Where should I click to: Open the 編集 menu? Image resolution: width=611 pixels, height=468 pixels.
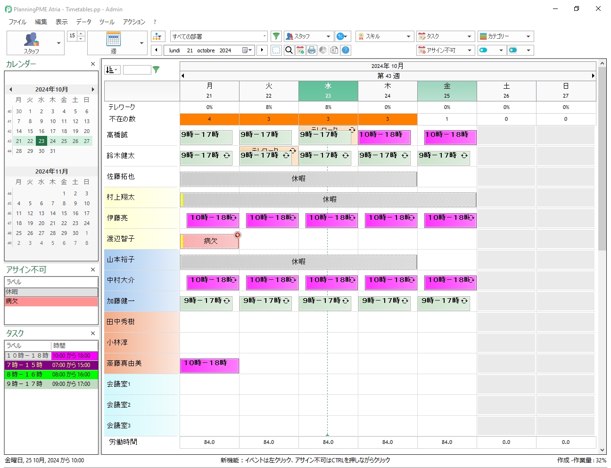(x=41, y=22)
